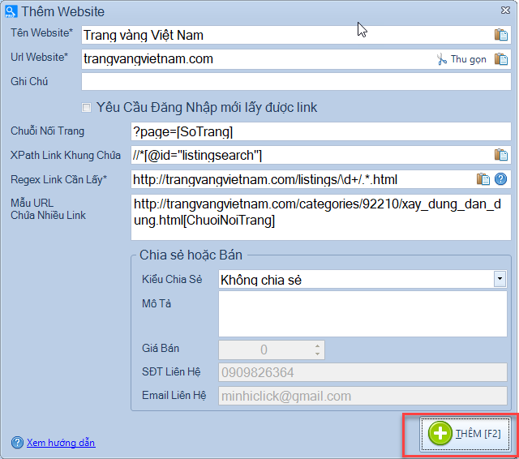Click the Mô Tả text area
Image resolution: width=519 pixels, height=459 pixels.
coord(362,314)
